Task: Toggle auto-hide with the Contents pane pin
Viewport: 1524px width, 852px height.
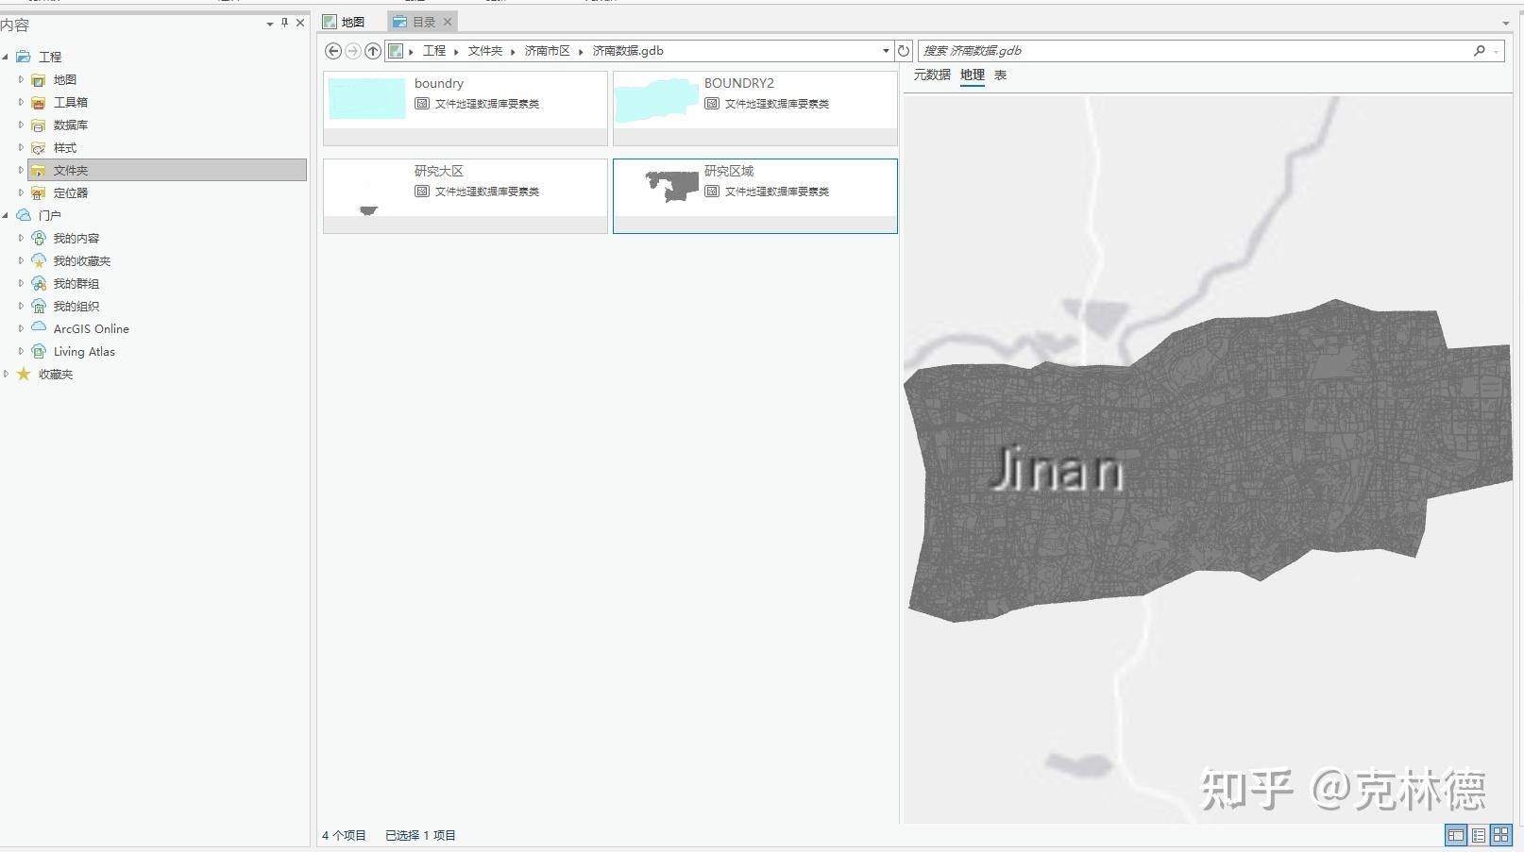Action: [282, 23]
